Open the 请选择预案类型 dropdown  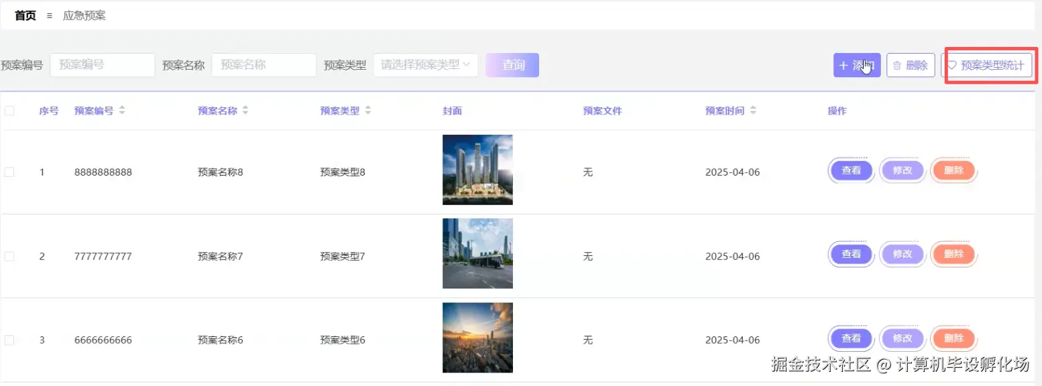(x=425, y=65)
